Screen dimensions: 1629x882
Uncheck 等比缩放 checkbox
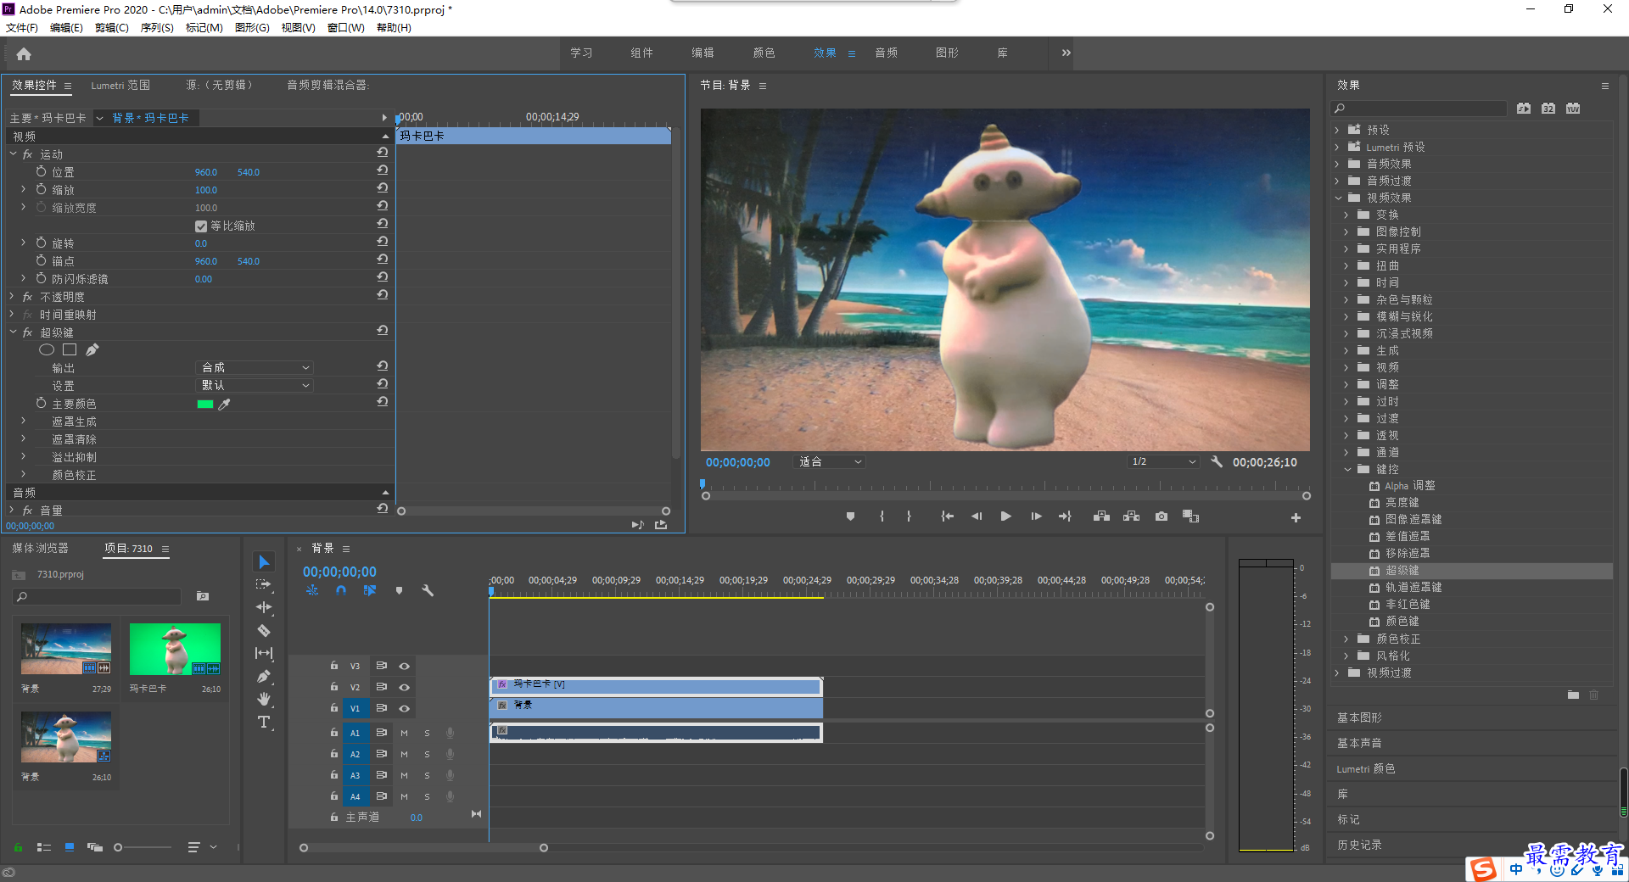[201, 226]
